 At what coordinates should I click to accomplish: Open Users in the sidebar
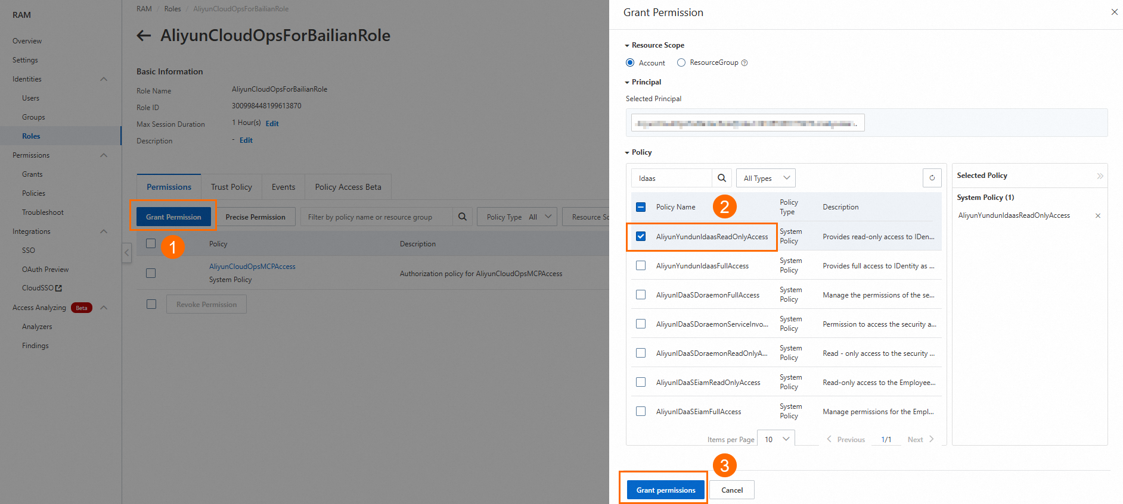(31, 98)
